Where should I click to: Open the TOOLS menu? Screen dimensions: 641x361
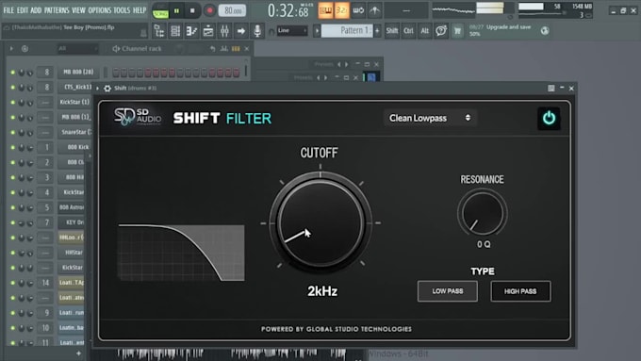[122, 10]
